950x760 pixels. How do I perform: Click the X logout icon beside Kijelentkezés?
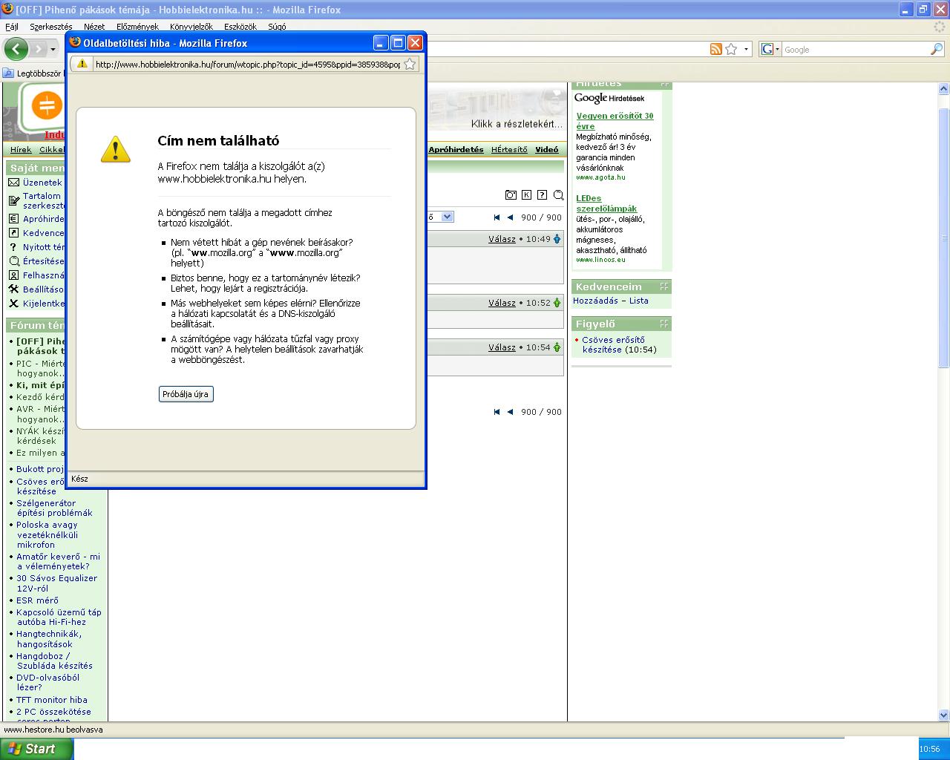13,304
